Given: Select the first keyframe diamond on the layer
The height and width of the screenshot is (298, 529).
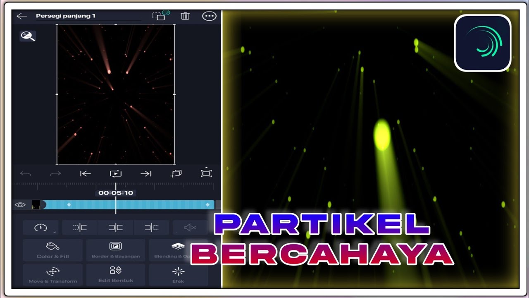Looking at the screenshot, I should click(69, 205).
